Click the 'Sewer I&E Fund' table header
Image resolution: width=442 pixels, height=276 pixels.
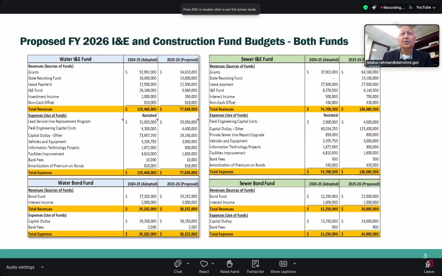(257, 59)
